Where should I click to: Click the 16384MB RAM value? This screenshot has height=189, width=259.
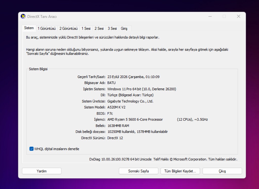[x=118, y=126]
